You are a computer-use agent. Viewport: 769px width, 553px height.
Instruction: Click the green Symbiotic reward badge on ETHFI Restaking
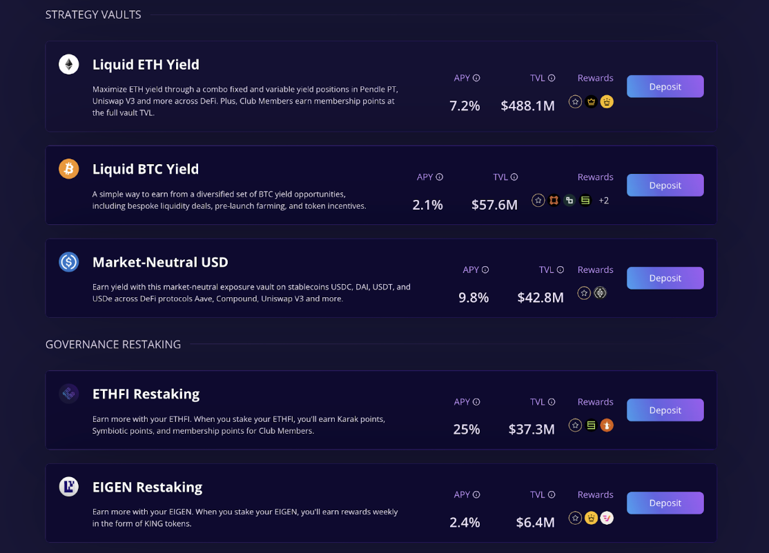591,425
